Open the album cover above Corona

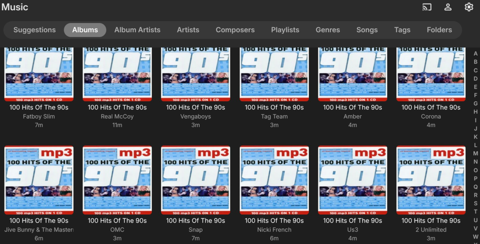click(x=431, y=74)
